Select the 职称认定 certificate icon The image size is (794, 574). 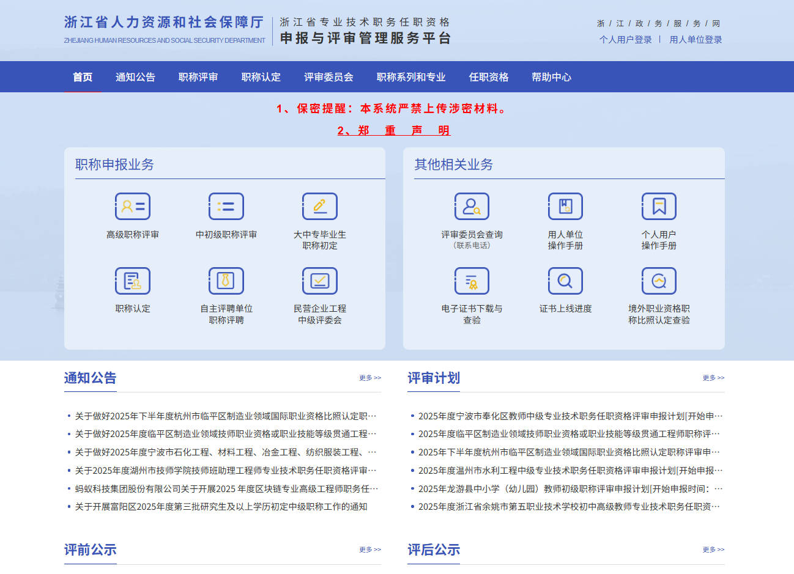pos(133,281)
